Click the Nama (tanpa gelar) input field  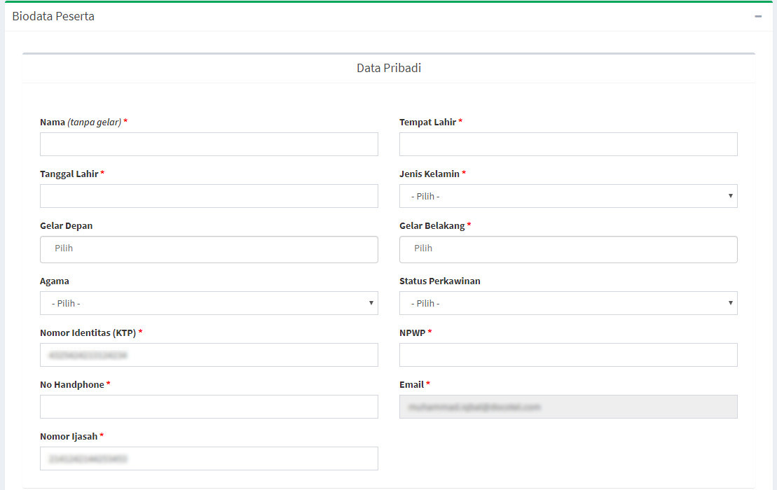209,144
